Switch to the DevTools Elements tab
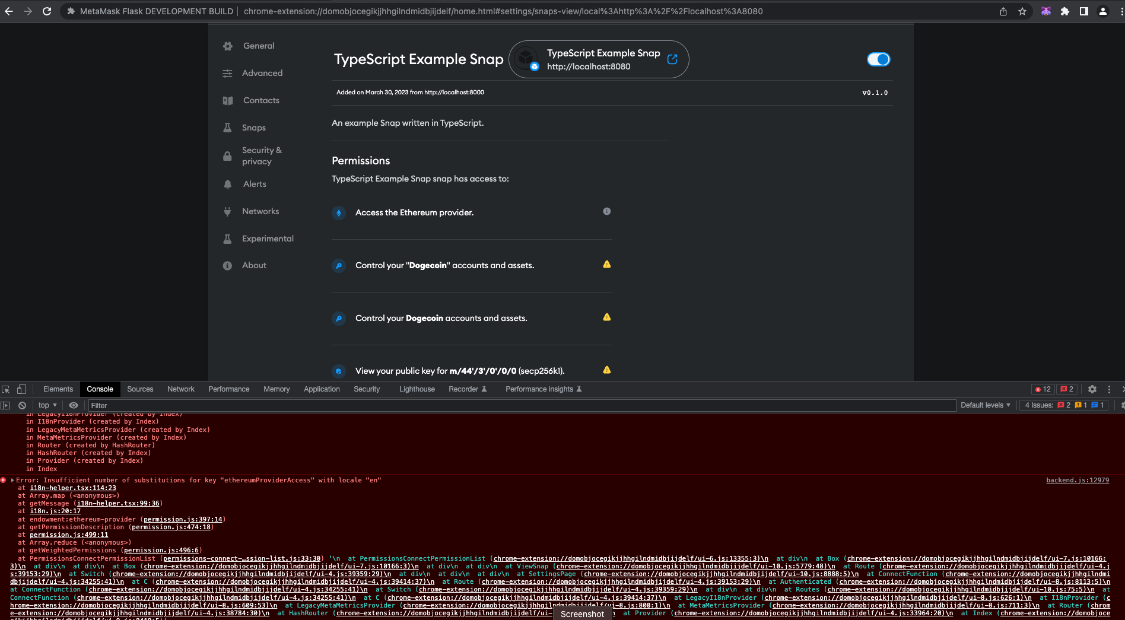1125x620 pixels. 58,389
